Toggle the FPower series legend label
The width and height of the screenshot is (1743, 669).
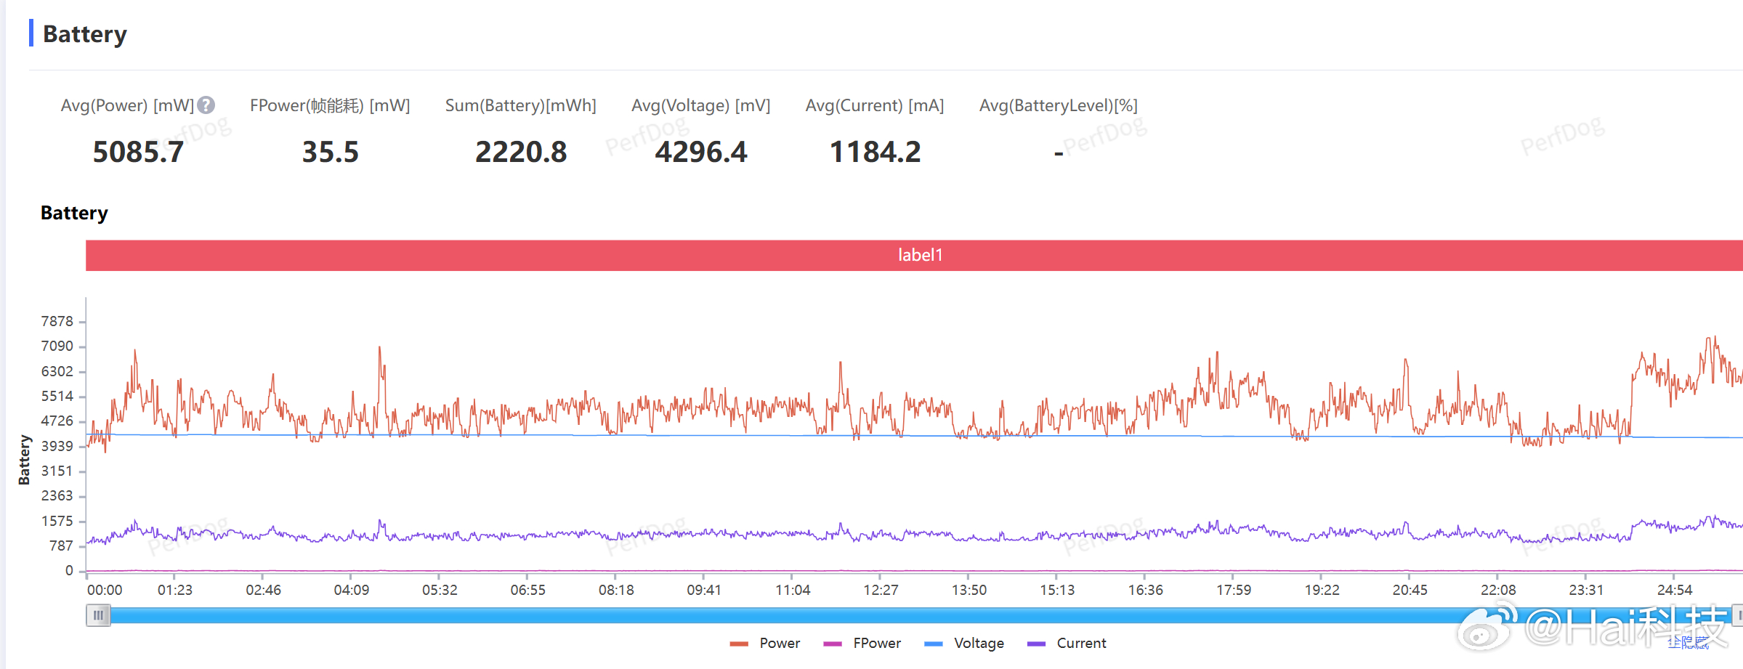877,643
